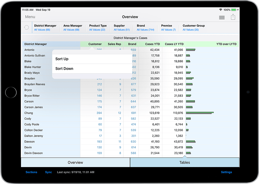Click the reset filters circular arrow icon

[x=26, y=27]
